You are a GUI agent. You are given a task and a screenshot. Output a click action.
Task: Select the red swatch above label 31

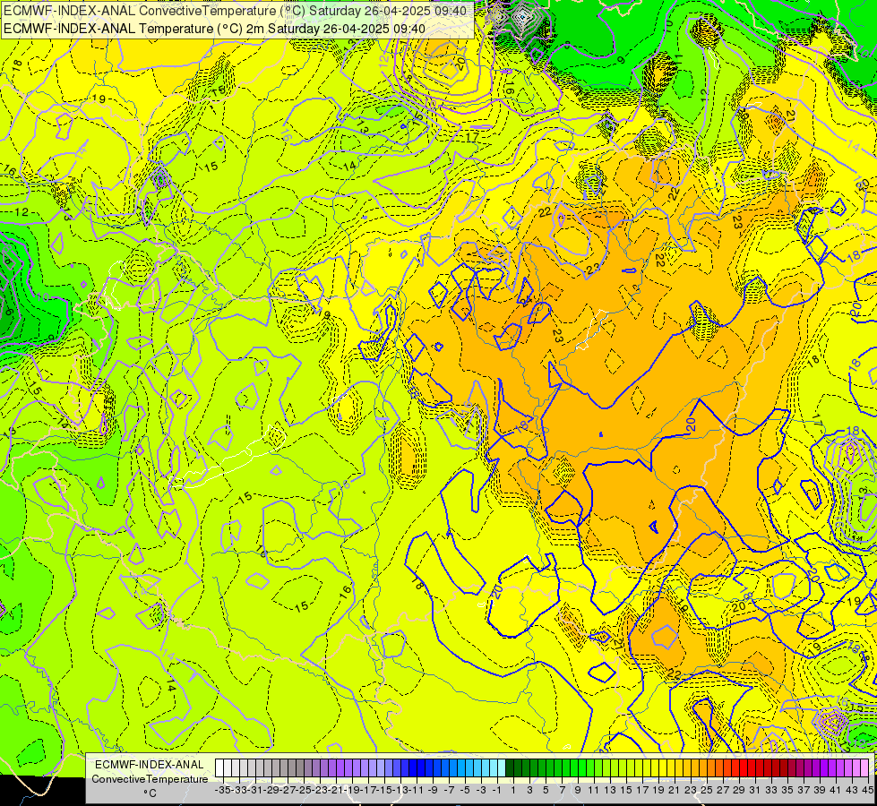pos(751,768)
